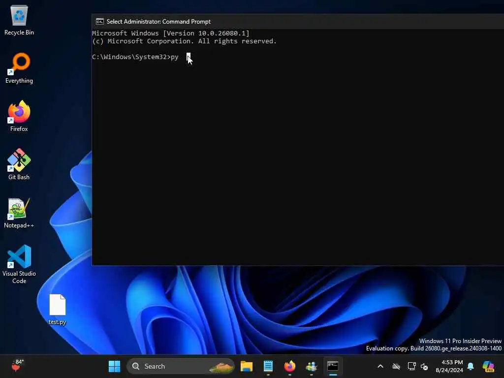Click the taskbar Search box
The width and height of the screenshot is (504, 378).
point(180,366)
